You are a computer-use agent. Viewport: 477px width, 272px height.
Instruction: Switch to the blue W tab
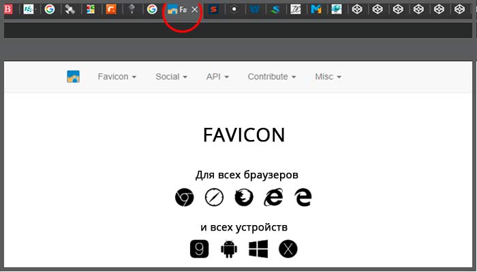pos(255,10)
